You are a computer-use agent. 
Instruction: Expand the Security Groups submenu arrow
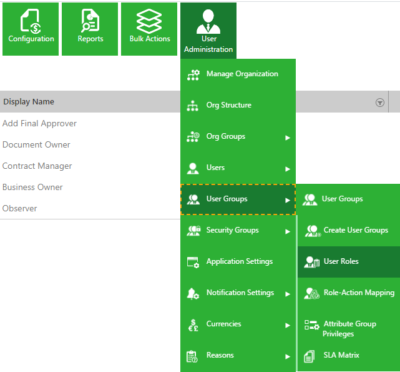click(288, 231)
